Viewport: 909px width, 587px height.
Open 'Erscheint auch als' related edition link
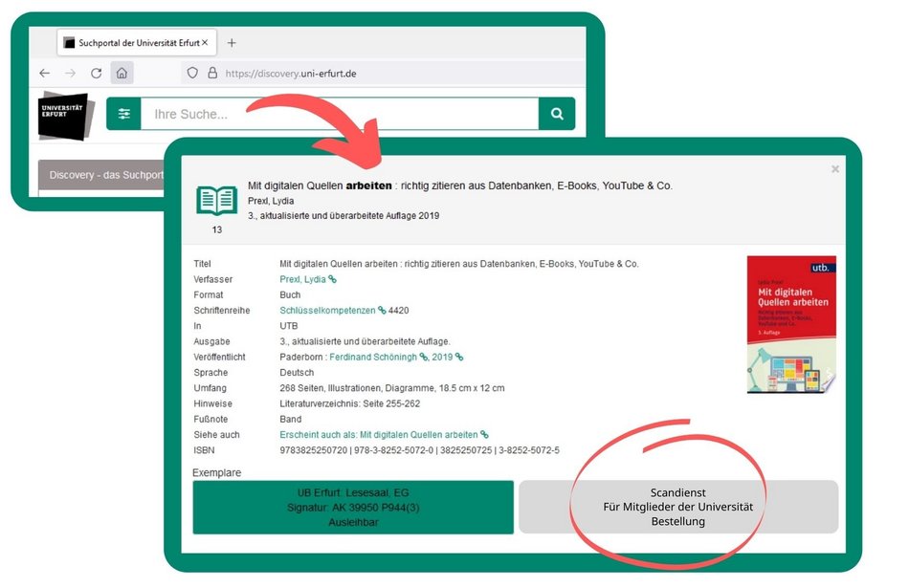pos(378,434)
